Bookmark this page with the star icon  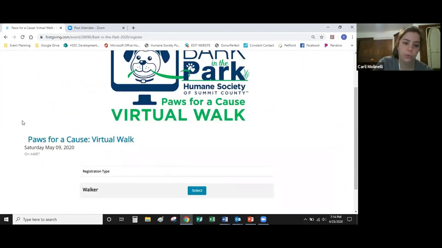point(321,37)
